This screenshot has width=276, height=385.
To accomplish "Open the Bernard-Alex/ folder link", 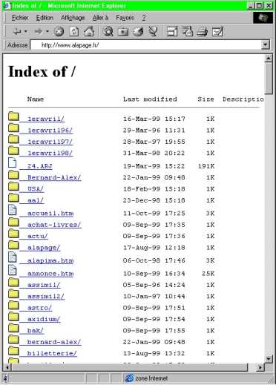I will click(54, 177).
